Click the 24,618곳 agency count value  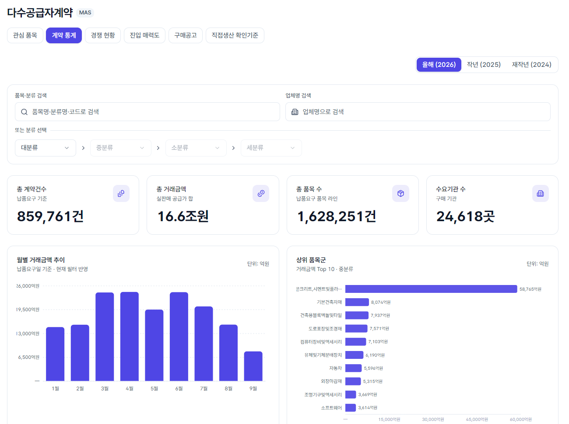465,216
